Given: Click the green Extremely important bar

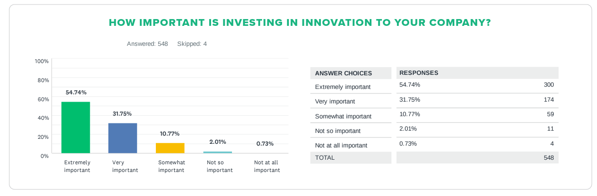Looking at the screenshot, I should (76, 127).
